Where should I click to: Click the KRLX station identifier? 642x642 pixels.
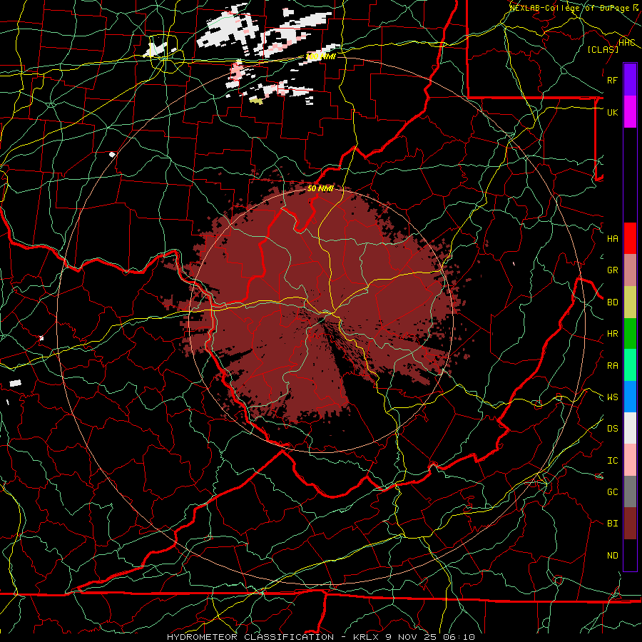coord(366,637)
